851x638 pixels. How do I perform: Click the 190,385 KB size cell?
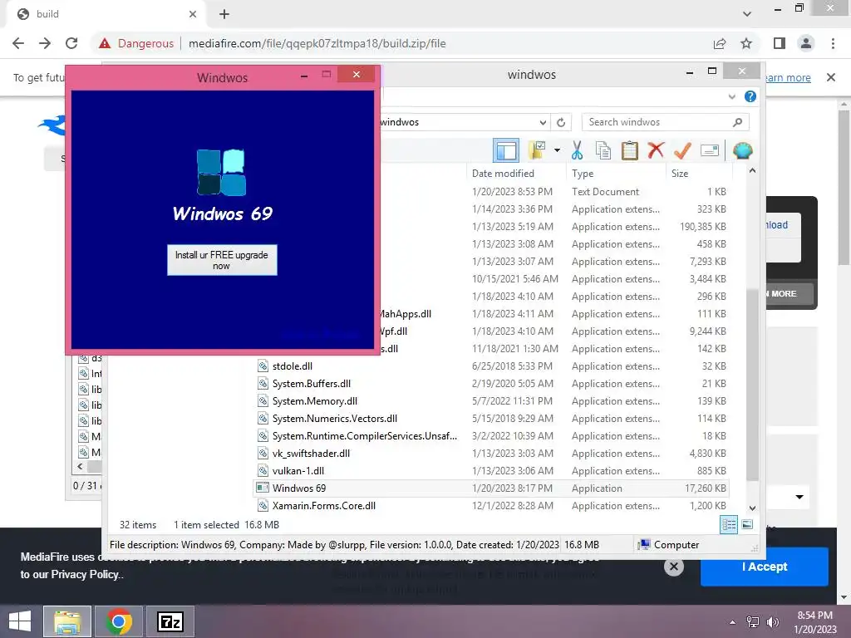click(703, 226)
